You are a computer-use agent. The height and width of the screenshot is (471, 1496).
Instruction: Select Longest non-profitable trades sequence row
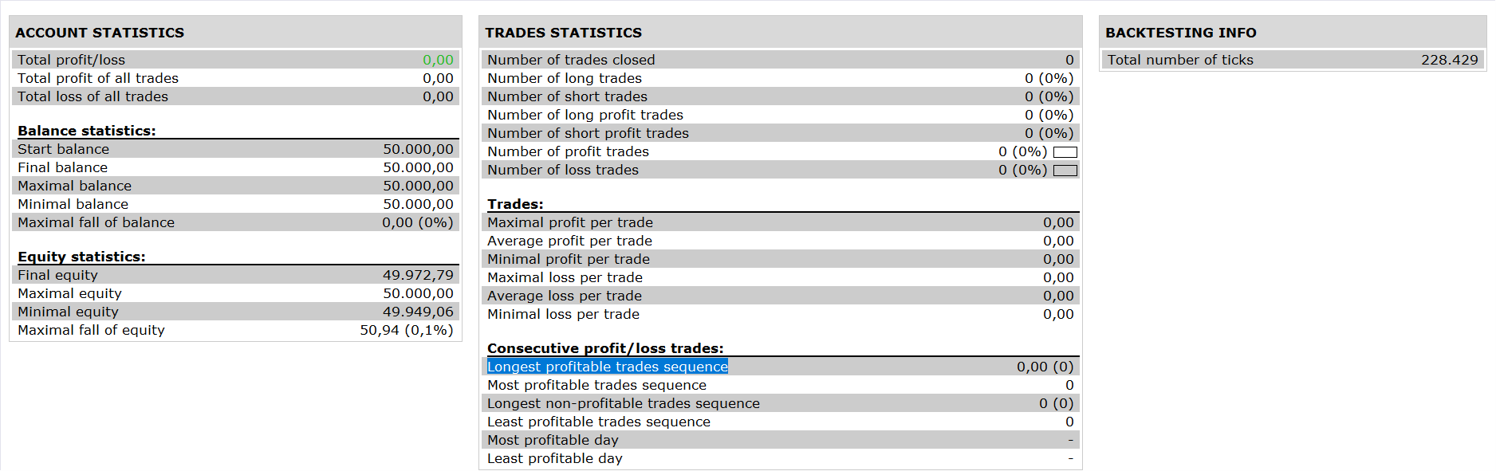(x=780, y=403)
